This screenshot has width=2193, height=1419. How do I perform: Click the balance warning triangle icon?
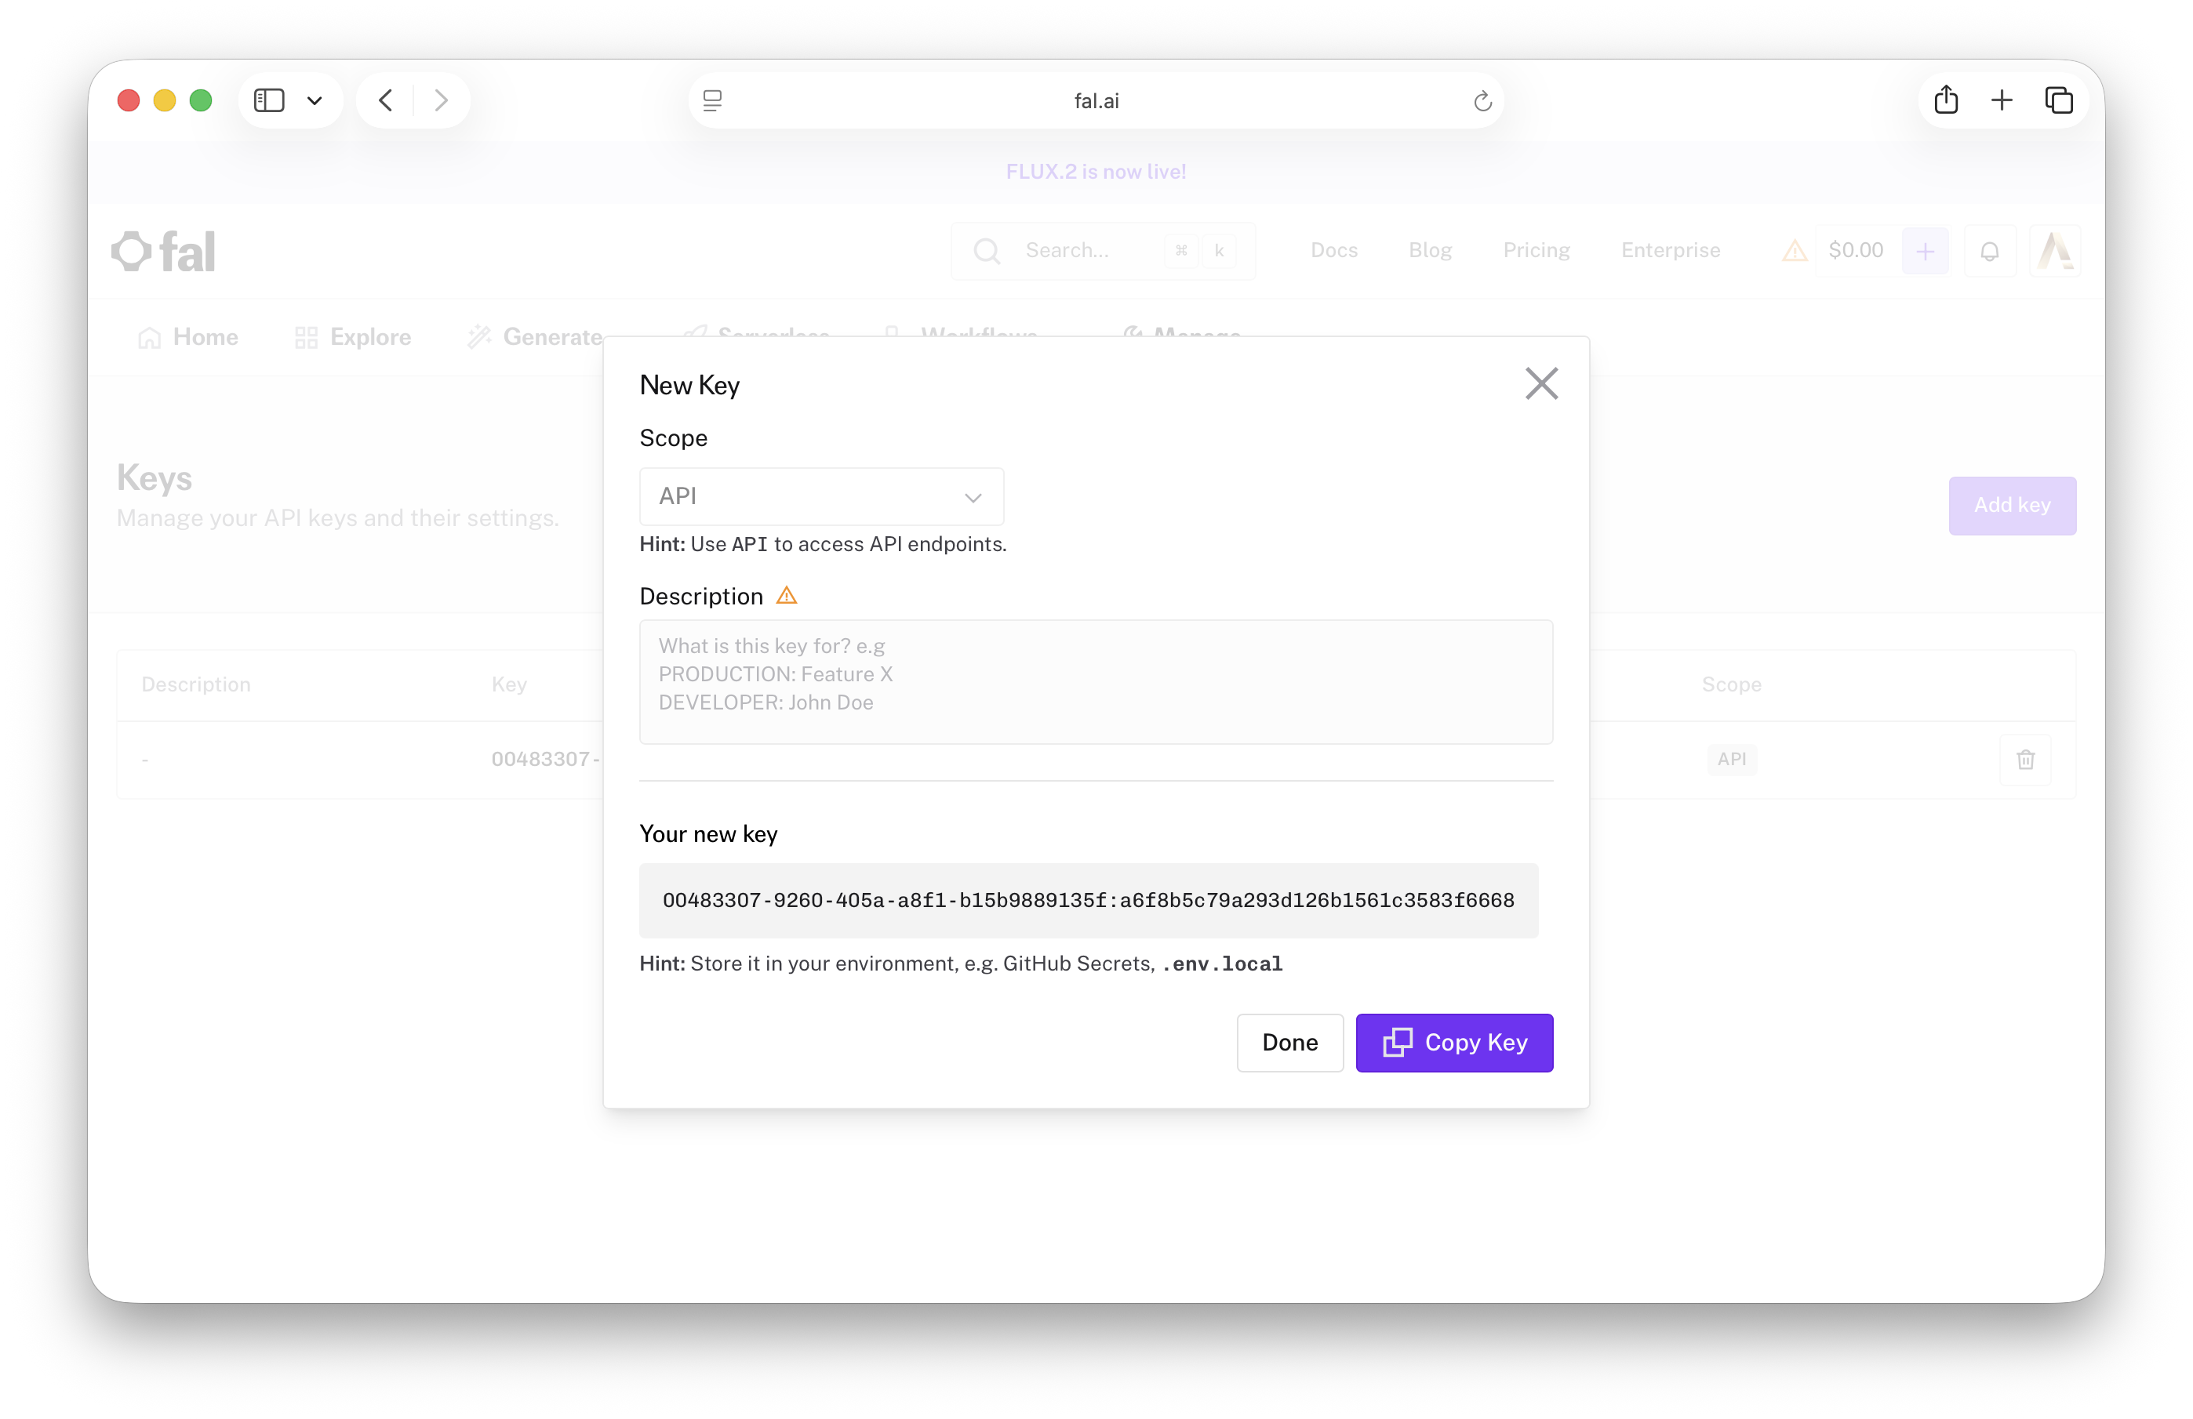click(x=1793, y=250)
